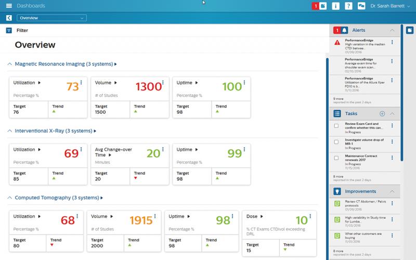Check the Review Exam Card task checkbox

336,126
